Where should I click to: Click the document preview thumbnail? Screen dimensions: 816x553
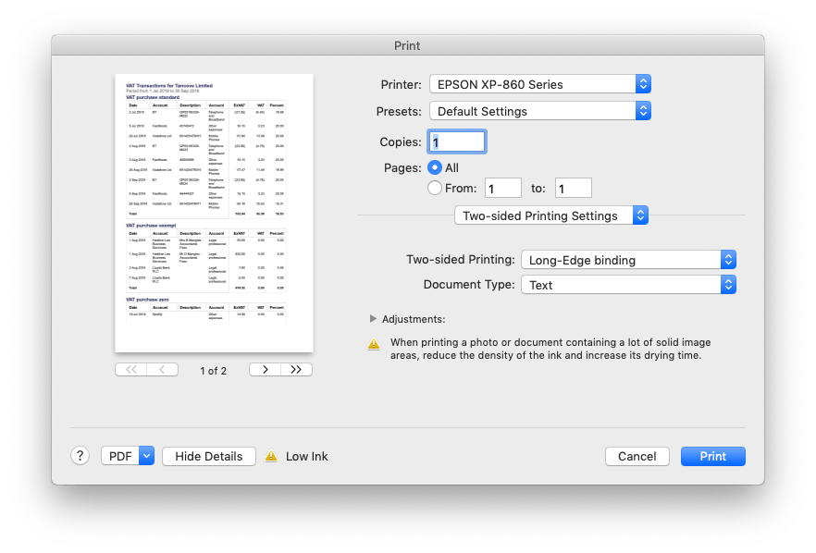click(x=214, y=213)
